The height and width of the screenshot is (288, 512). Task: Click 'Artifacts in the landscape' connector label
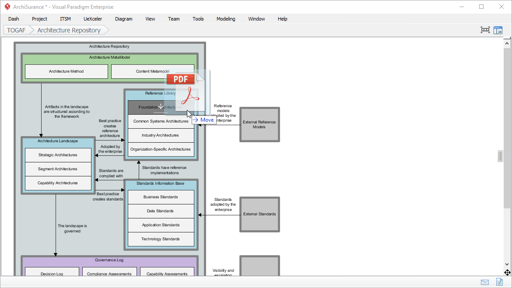(x=67, y=111)
